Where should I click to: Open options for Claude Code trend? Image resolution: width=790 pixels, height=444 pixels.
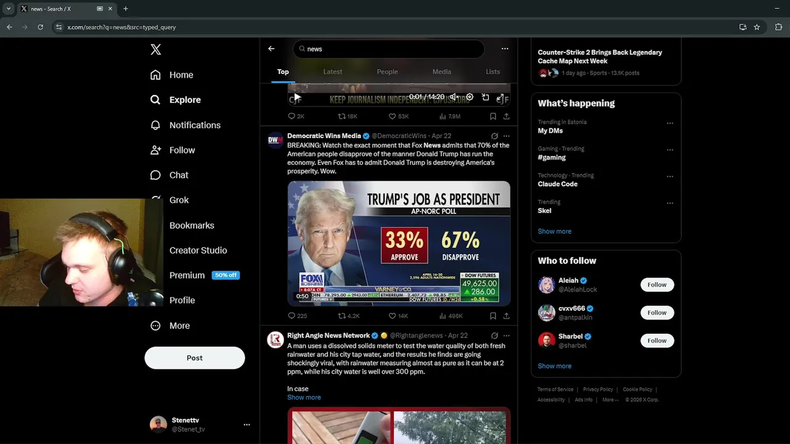point(670,176)
